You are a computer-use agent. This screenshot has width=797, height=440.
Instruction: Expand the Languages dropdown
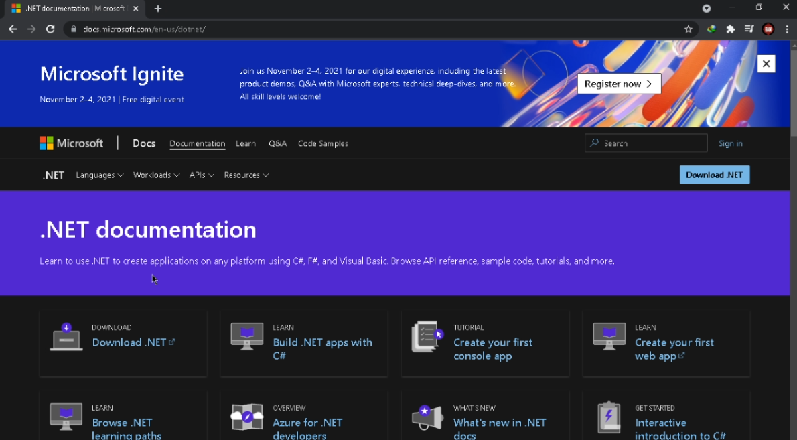click(x=100, y=175)
